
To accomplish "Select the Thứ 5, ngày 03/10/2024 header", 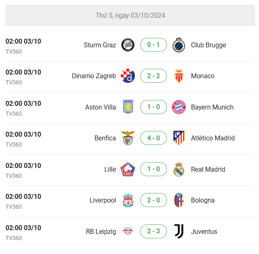I will click(130, 15).
